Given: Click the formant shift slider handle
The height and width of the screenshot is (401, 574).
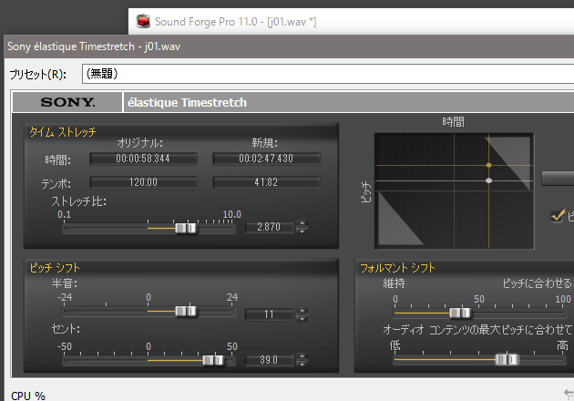Looking at the screenshot, I should pyautogui.click(x=460, y=313).
